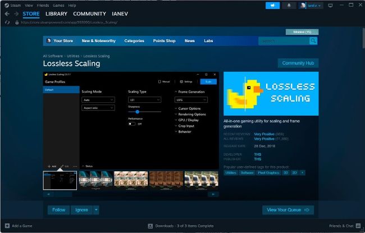
Task: Open the Friends & Chat icon
Action: pos(358,226)
